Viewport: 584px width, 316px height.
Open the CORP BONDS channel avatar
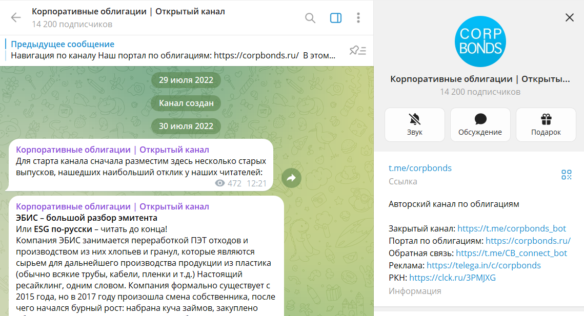(x=480, y=41)
